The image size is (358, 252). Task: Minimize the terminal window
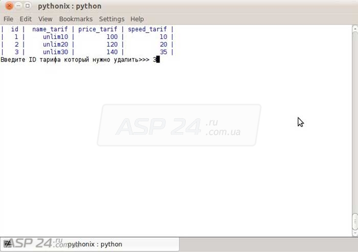(x=18, y=6)
